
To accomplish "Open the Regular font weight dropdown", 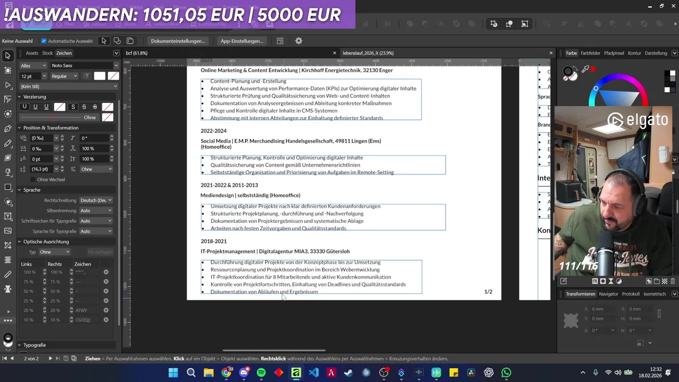I will coord(64,76).
